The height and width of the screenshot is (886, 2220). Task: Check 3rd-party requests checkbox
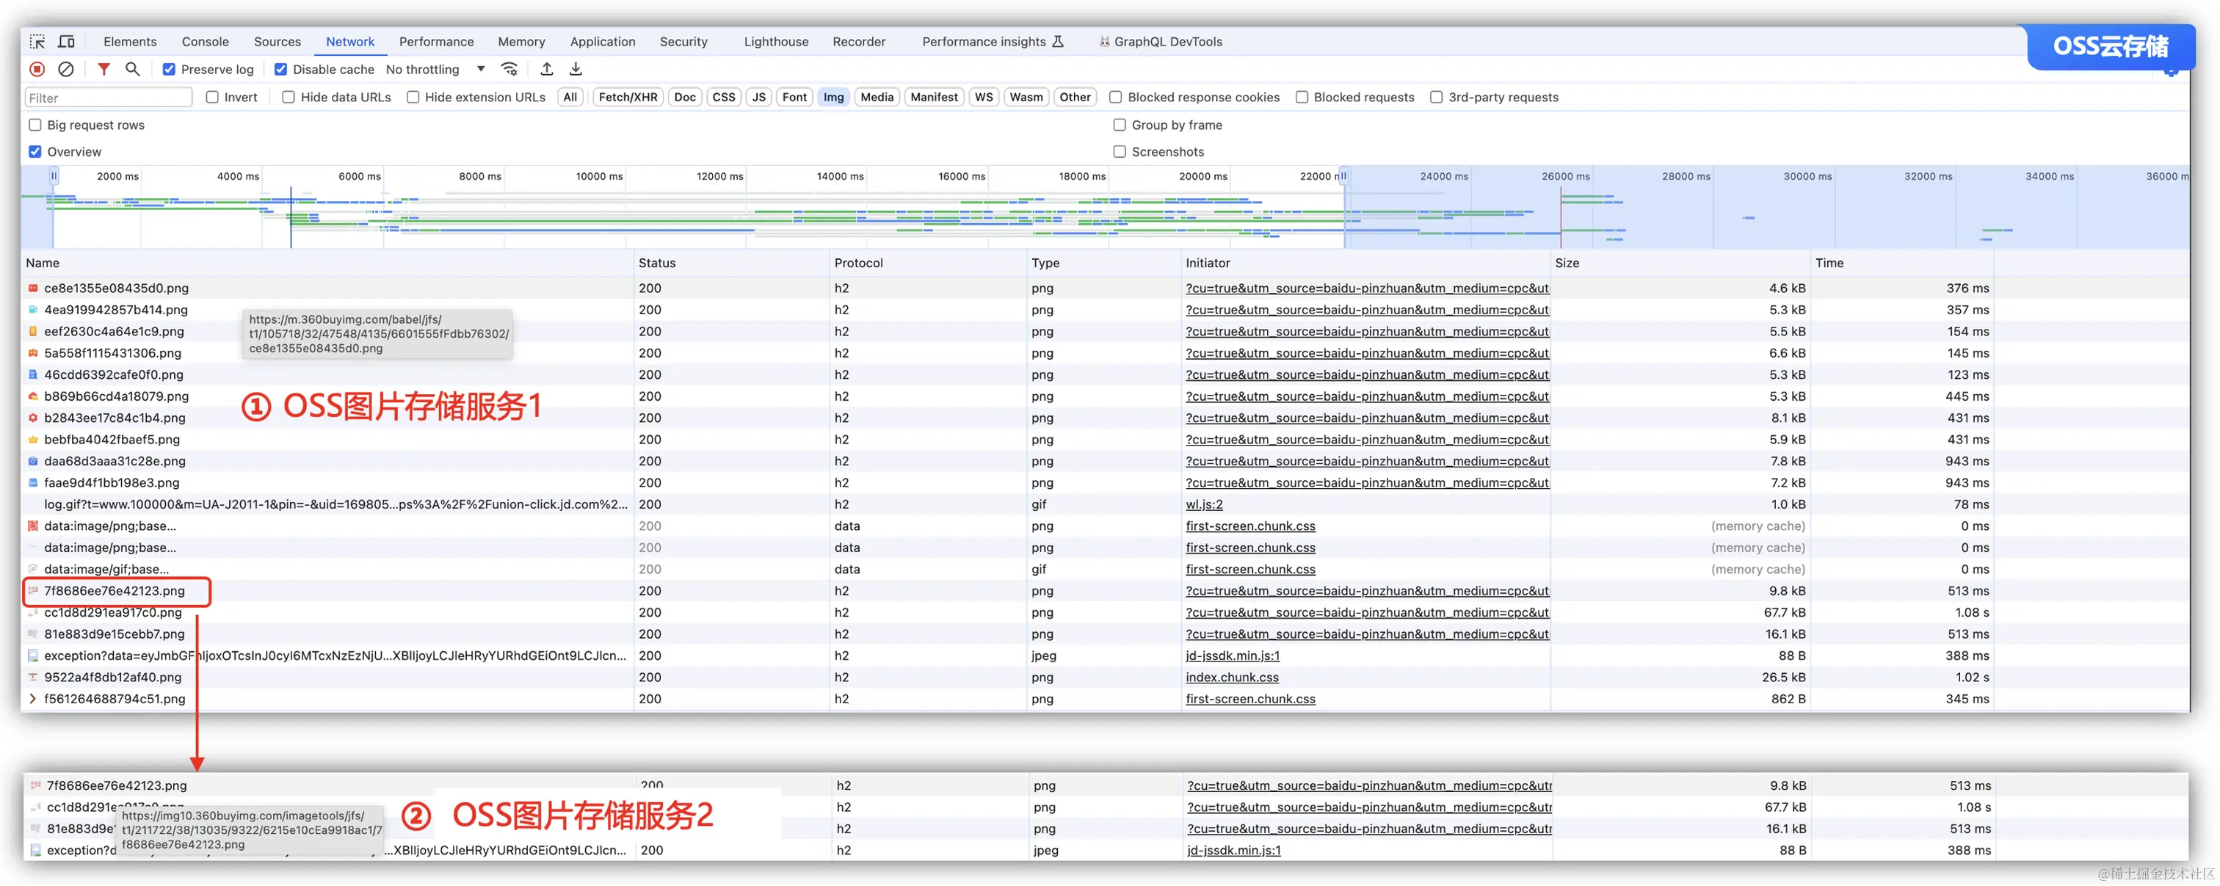click(x=1436, y=98)
